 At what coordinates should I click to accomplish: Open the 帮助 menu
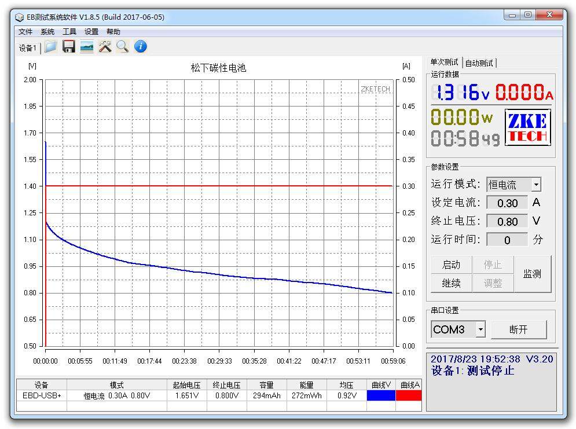[113, 32]
